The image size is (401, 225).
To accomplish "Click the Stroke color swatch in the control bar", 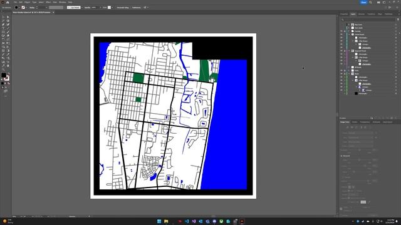I will pos(23,7).
